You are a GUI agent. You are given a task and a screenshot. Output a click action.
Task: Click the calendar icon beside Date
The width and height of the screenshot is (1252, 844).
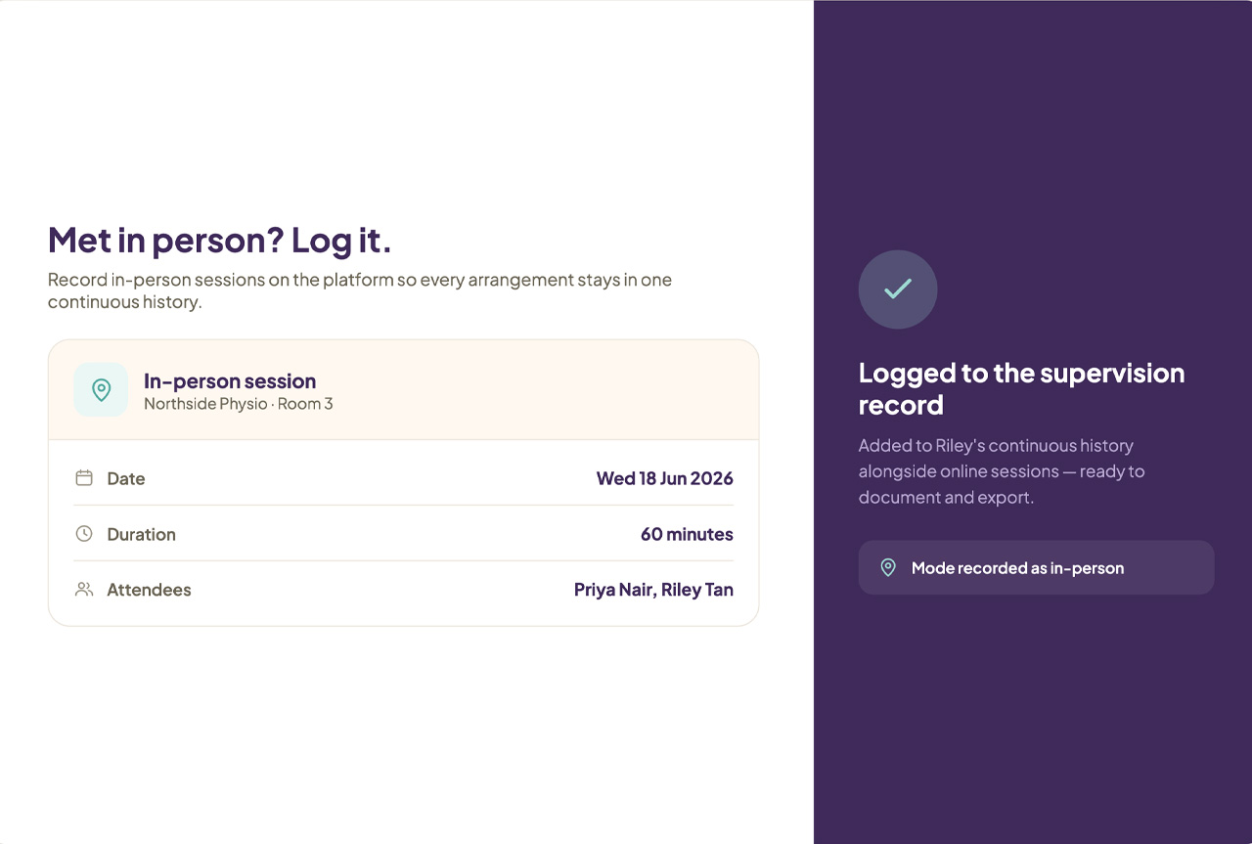tap(84, 478)
